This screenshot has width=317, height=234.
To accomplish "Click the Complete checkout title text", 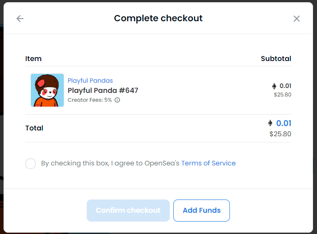I will tap(158, 19).
